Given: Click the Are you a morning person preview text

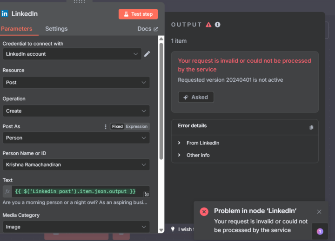Looking at the screenshot, I should [x=75, y=202].
